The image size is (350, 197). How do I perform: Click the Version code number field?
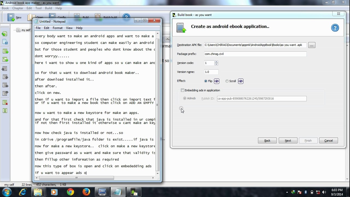pyautogui.click(x=209, y=63)
